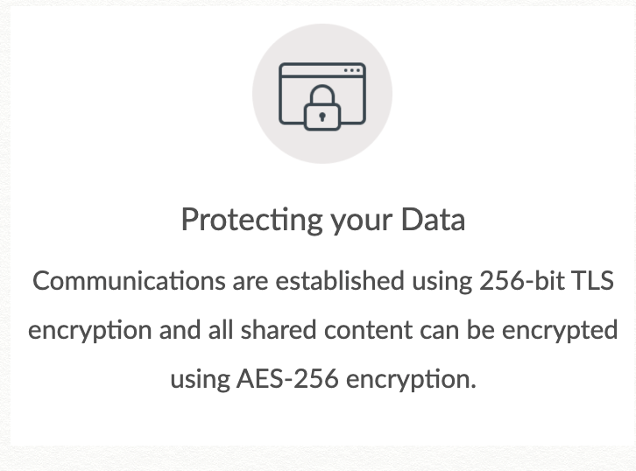The height and width of the screenshot is (471, 636).
Task: Click the padlock icon in the circle
Action: (x=322, y=111)
